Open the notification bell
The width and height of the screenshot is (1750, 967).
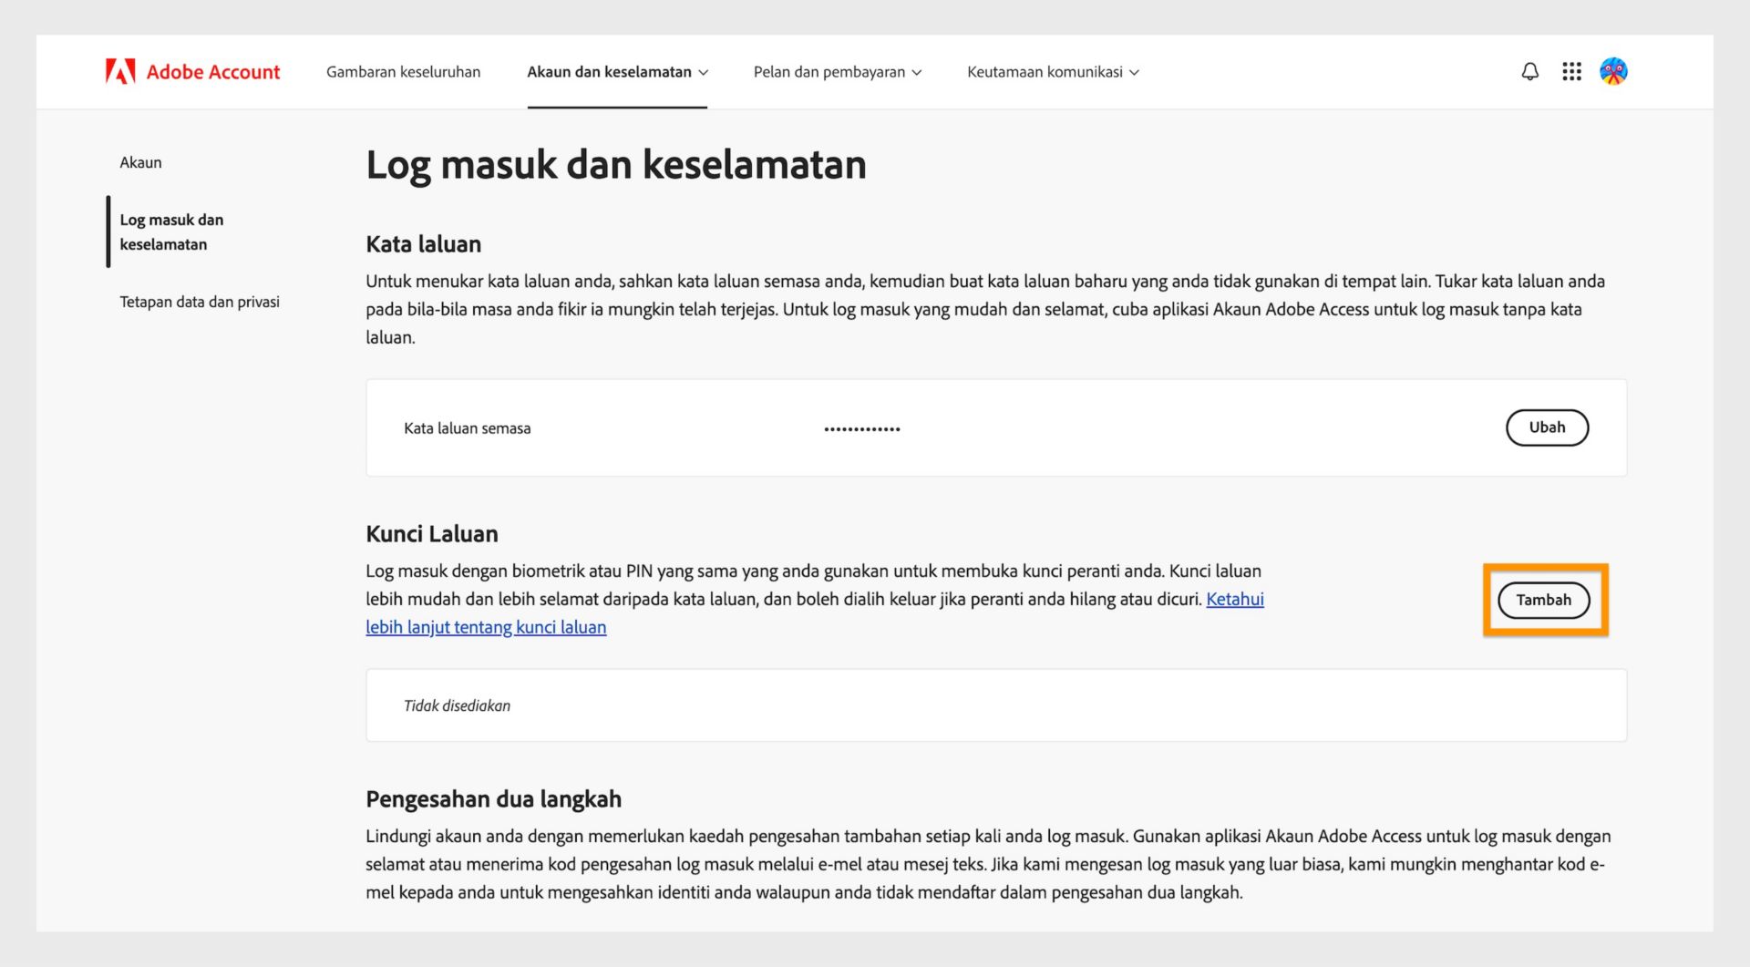click(x=1529, y=71)
